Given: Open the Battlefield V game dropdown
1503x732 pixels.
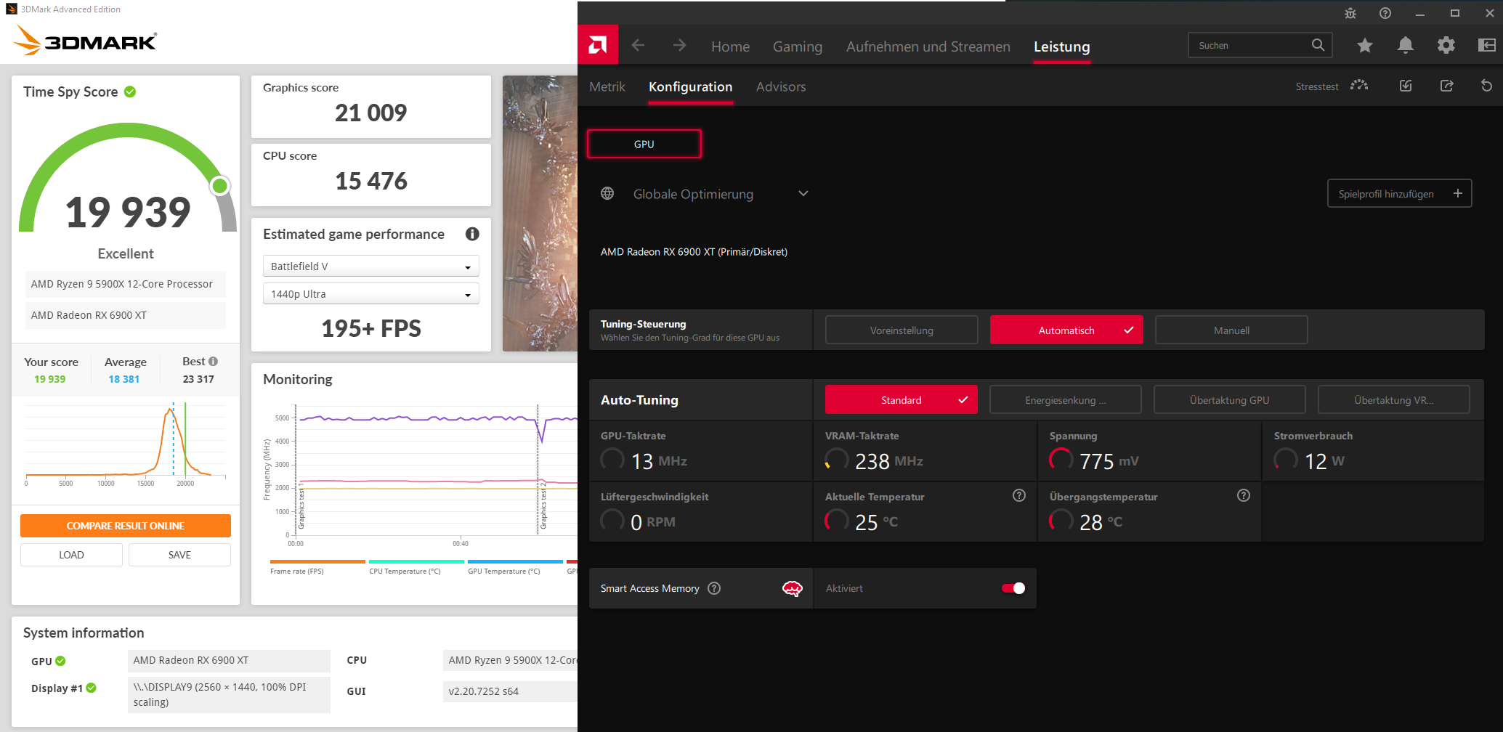Looking at the screenshot, I should point(370,267).
